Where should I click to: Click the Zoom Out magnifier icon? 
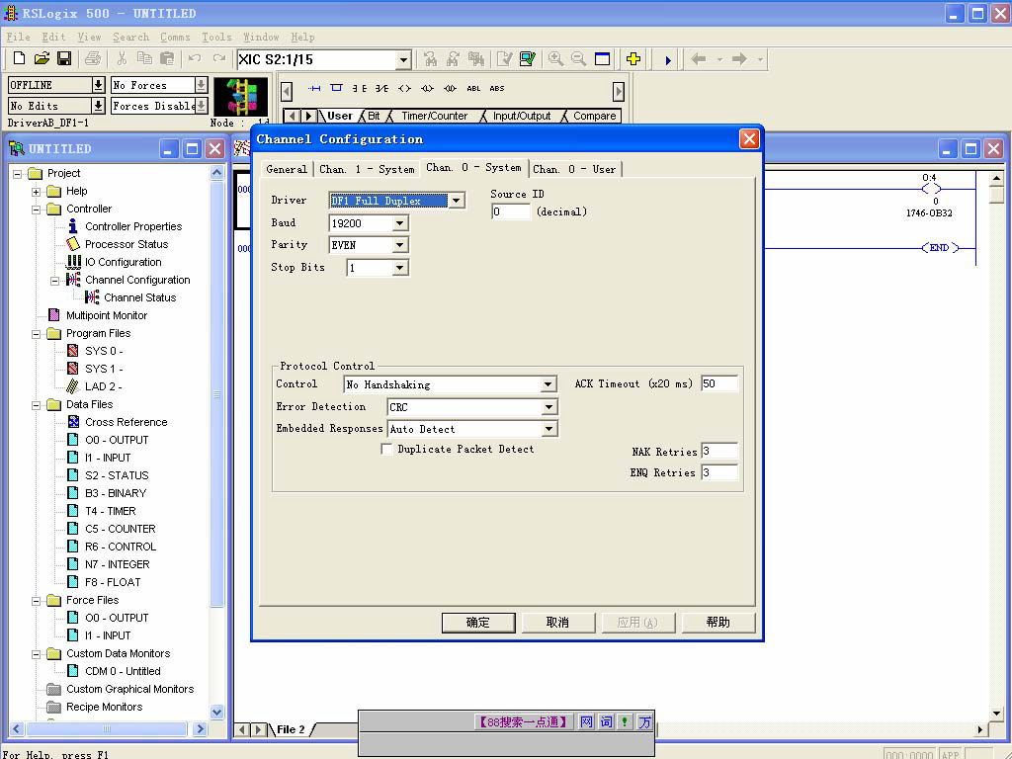[x=578, y=58]
